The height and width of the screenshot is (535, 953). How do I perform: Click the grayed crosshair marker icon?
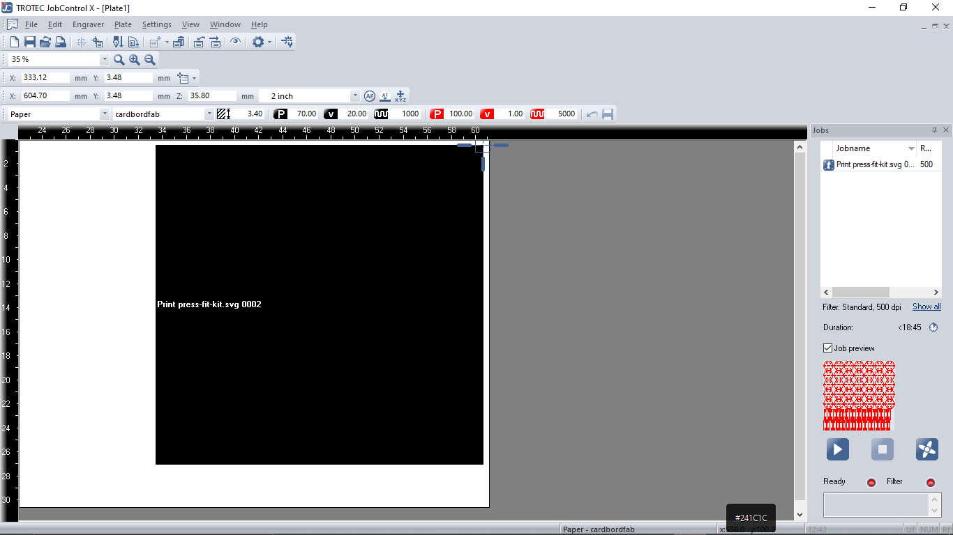pos(81,42)
